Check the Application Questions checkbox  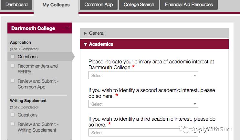[13, 57]
